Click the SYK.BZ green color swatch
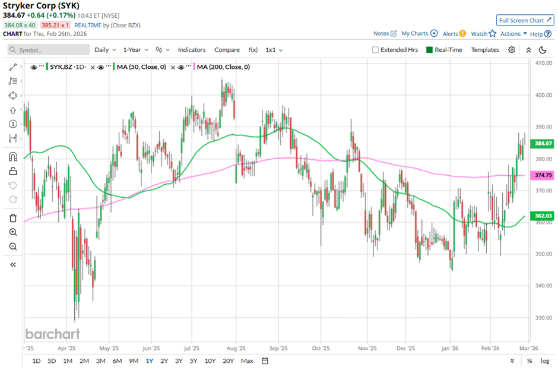 tap(47, 67)
